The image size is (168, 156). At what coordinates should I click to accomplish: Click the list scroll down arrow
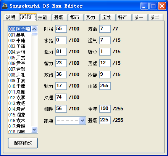point(34,129)
